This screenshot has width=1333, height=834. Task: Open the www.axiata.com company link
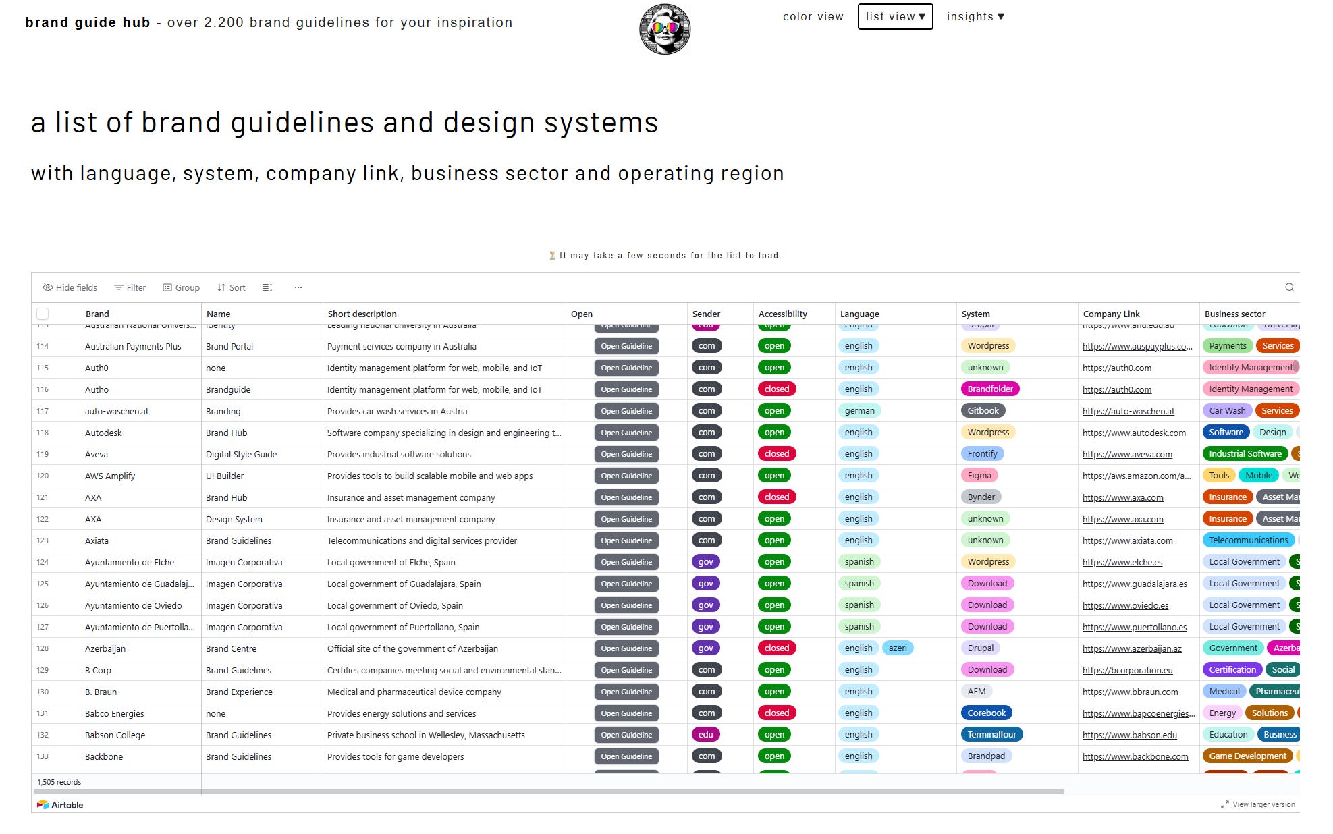[x=1127, y=540]
